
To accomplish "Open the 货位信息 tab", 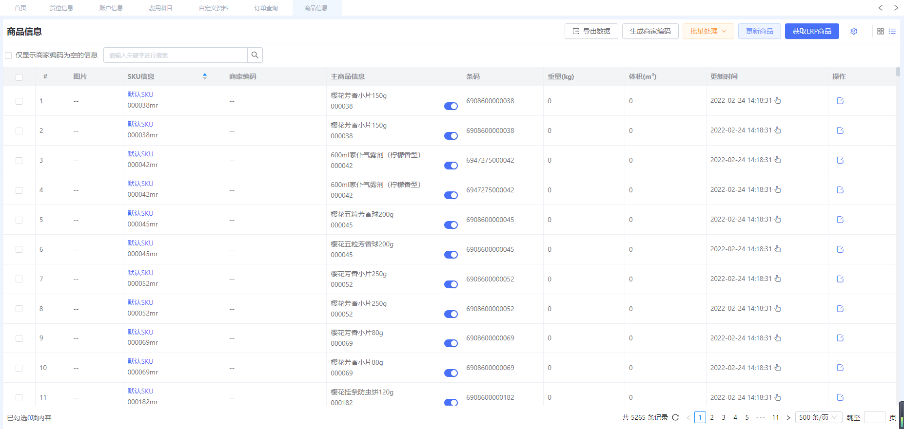I will [61, 8].
